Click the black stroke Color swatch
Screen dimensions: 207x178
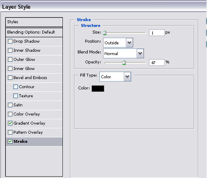tap(98, 89)
